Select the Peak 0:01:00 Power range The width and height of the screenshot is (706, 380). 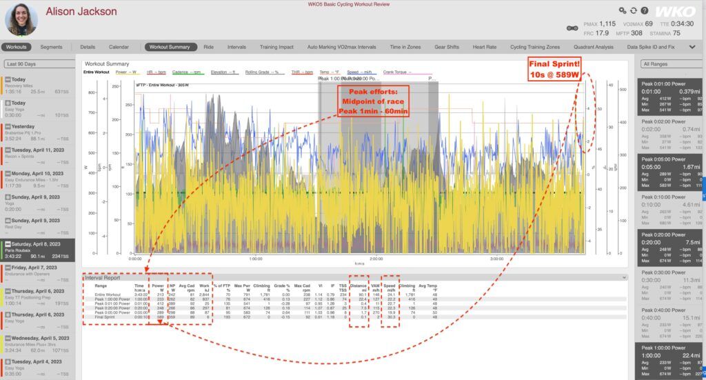click(x=670, y=97)
